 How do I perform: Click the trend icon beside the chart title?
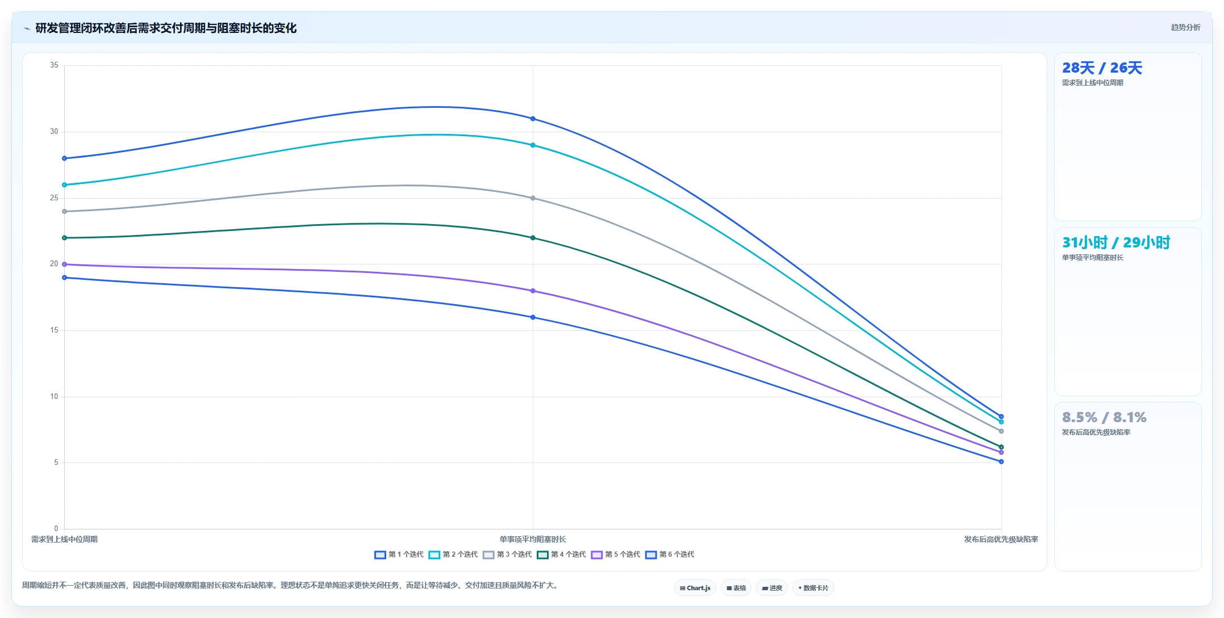coord(27,28)
